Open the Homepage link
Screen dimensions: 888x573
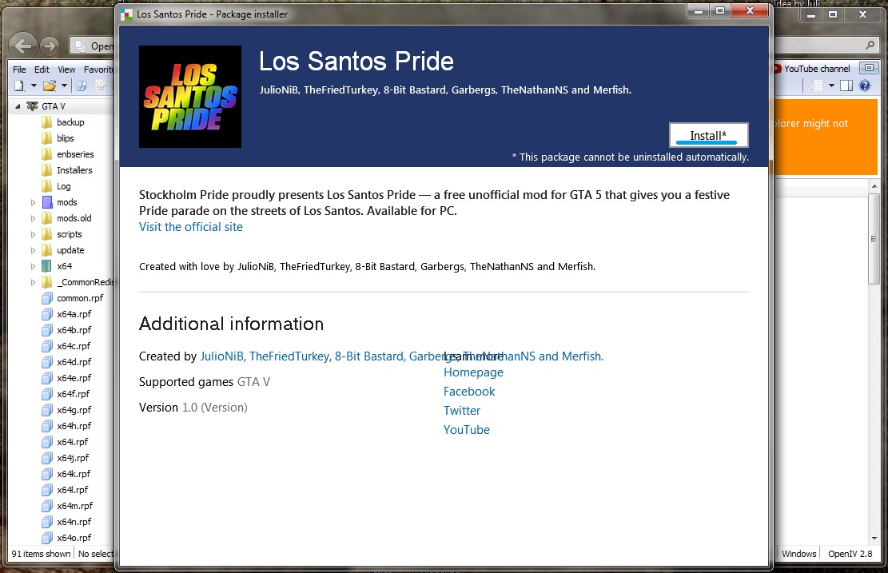click(473, 372)
